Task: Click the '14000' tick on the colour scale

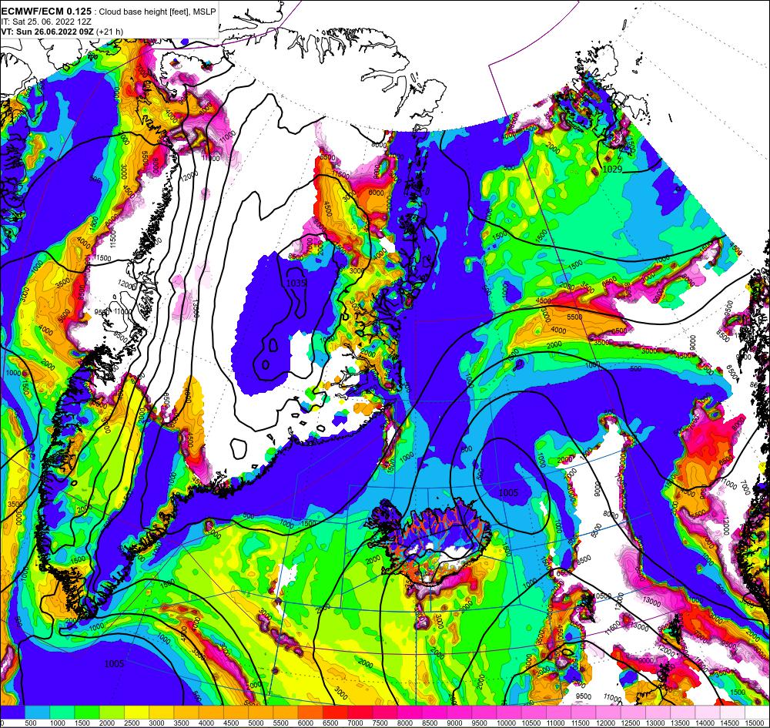Action: tap(705, 723)
